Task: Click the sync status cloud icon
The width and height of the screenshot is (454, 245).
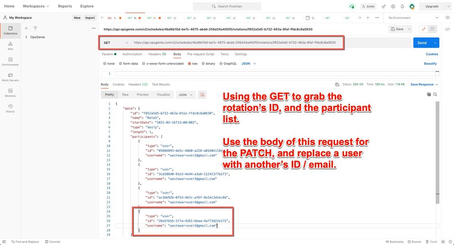Action: pos(352,6)
